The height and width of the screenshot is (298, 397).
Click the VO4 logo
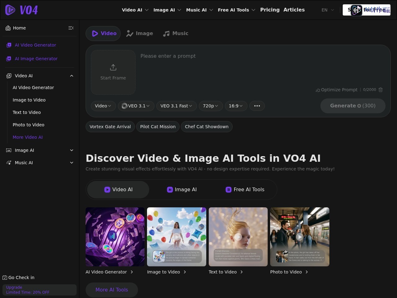coord(21,10)
